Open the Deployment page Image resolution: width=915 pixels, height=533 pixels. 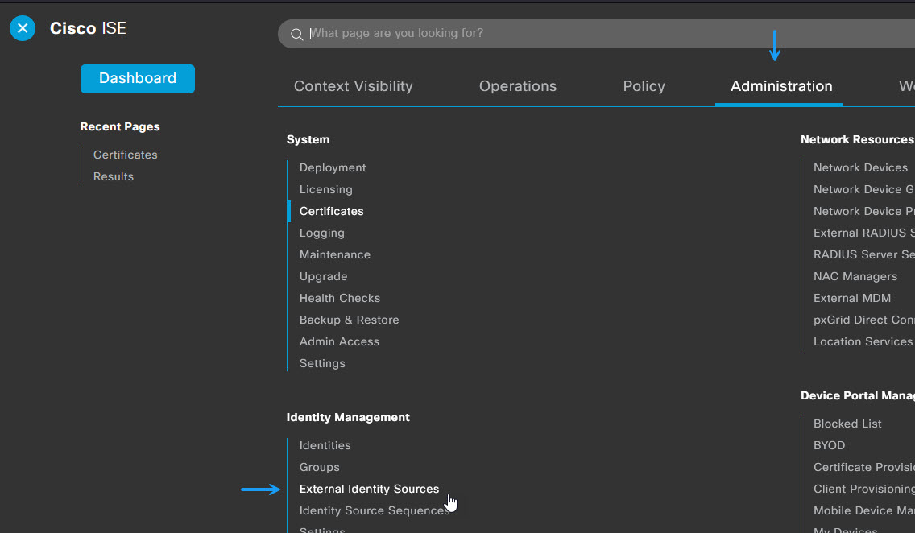(333, 167)
